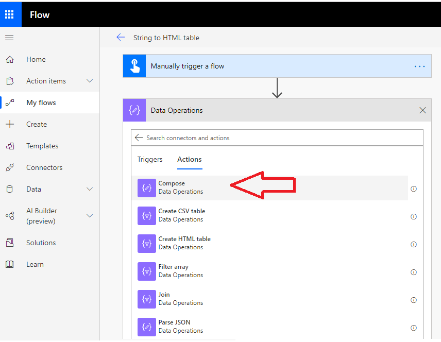Toggle the hamburger navigation menu
Screen dimensions: 441x342
[x=9, y=37]
